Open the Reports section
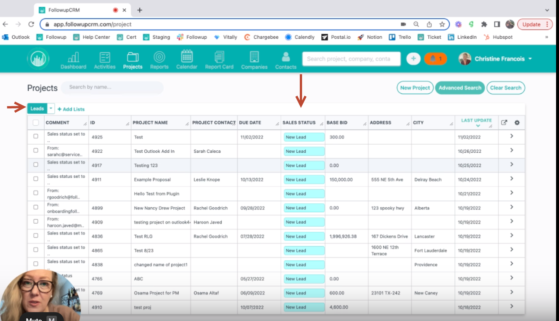The height and width of the screenshot is (321, 559). point(159,59)
